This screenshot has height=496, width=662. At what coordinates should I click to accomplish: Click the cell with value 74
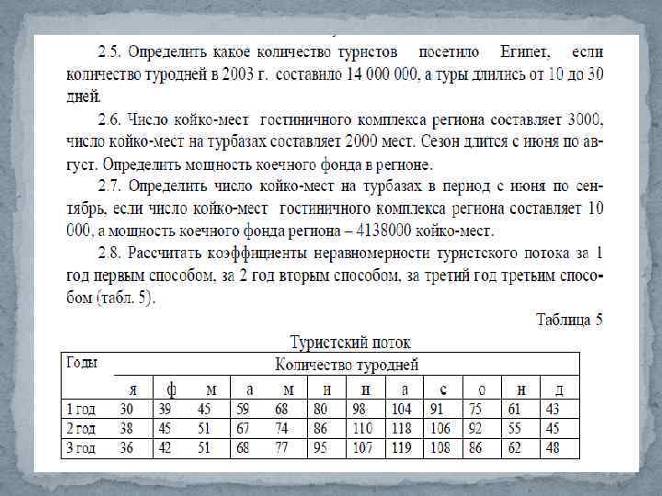[x=281, y=428]
